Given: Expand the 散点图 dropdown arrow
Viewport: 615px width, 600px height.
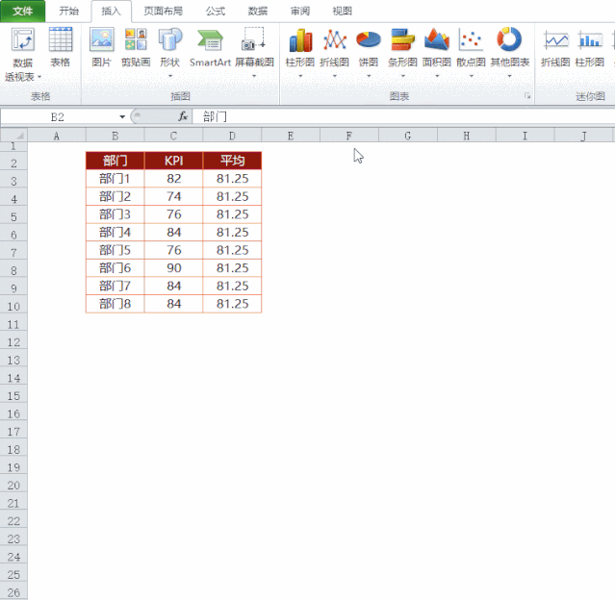Looking at the screenshot, I should coord(471,76).
